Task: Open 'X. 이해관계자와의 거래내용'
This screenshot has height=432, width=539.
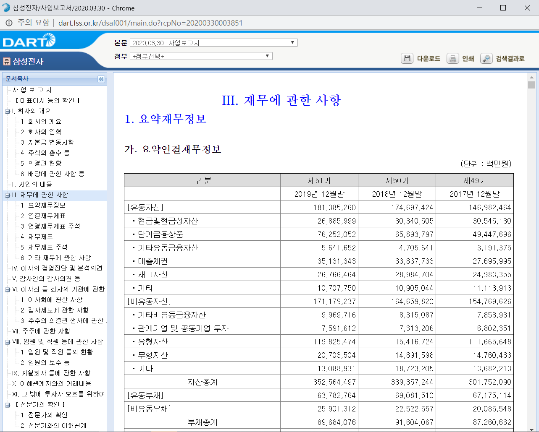Action: pos(52,384)
